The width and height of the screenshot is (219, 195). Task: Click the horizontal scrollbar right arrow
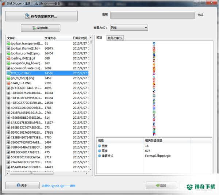(x=86, y=173)
